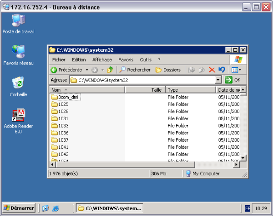Viewport: 273px width, 216px height.
Task: Click the Démarrer start button
Action: point(19,208)
